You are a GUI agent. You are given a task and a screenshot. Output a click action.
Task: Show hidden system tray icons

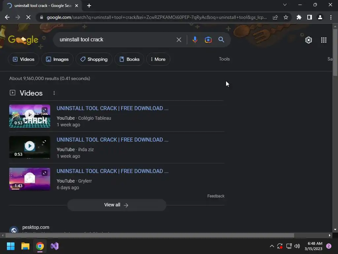[x=272, y=246]
